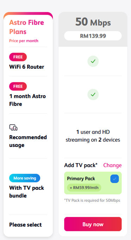Click the WiFi 6 Router green checkmark
This screenshot has width=131, height=240.
(x=93, y=61)
